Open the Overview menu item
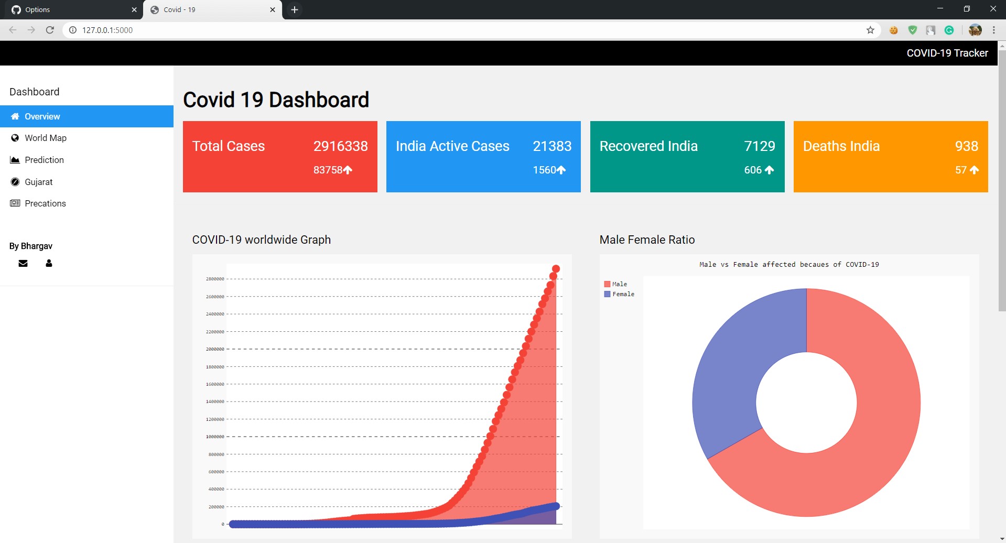This screenshot has width=1006, height=543. tap(86, 116)
